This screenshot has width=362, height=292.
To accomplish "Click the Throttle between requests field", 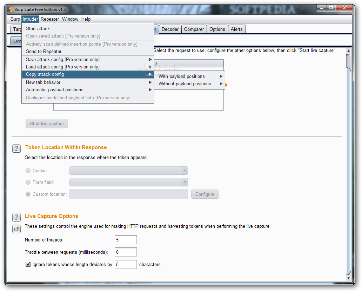I will tap(126, 252).
